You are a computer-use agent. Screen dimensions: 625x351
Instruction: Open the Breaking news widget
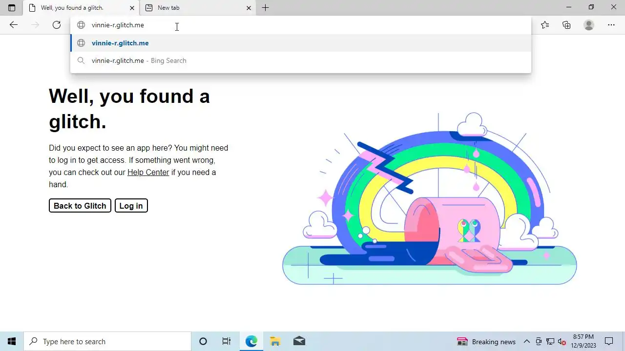coord(486,341)
